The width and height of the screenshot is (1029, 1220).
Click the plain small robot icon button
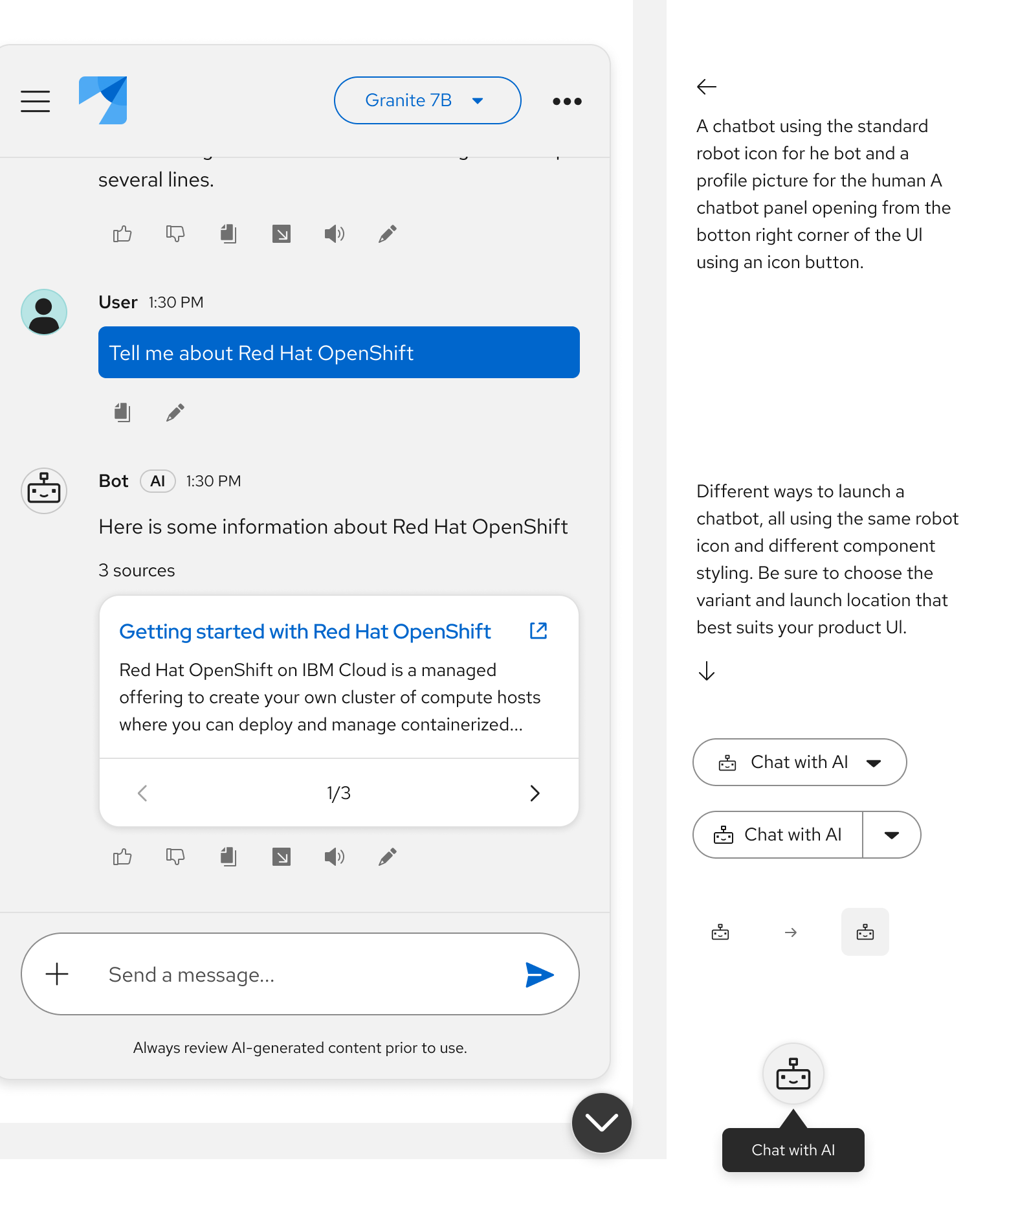[720, 932]
